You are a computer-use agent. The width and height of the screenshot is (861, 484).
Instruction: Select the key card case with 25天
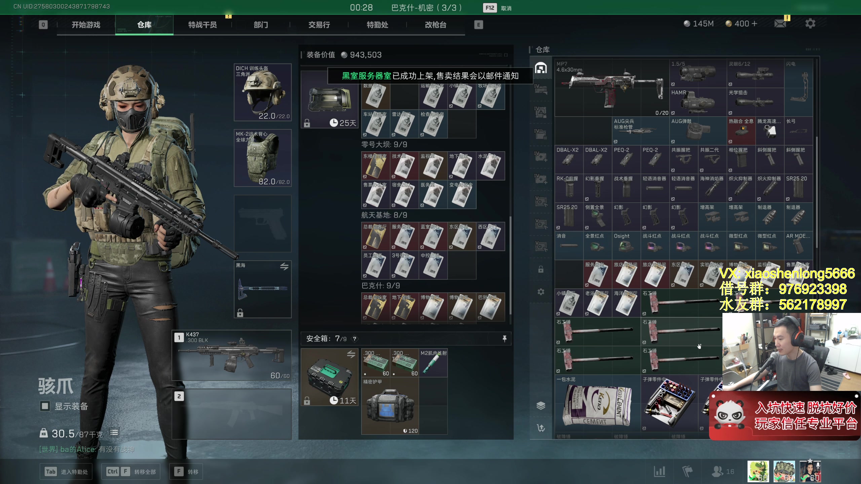point(330,99)
